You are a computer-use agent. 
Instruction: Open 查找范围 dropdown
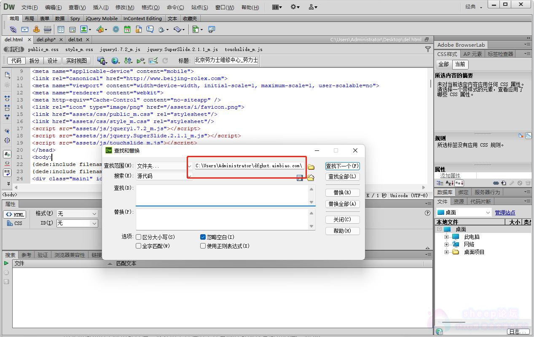point(164,166)
